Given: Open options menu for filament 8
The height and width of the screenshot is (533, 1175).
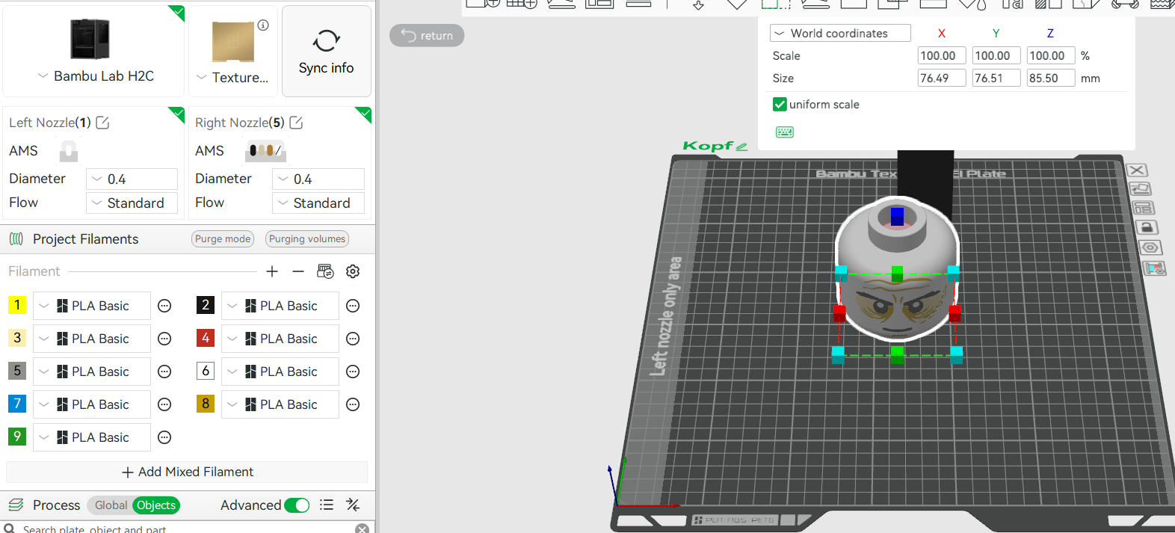Looking at the screenshot, I should (x=353, y=404).
